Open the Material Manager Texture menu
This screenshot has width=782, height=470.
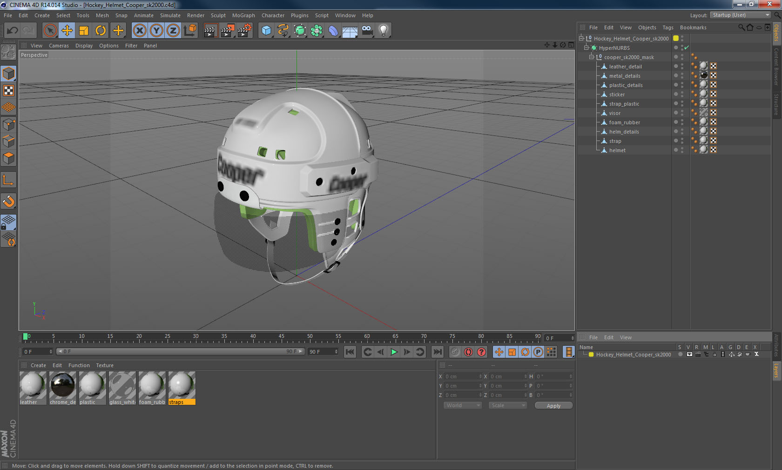(105, 365)
